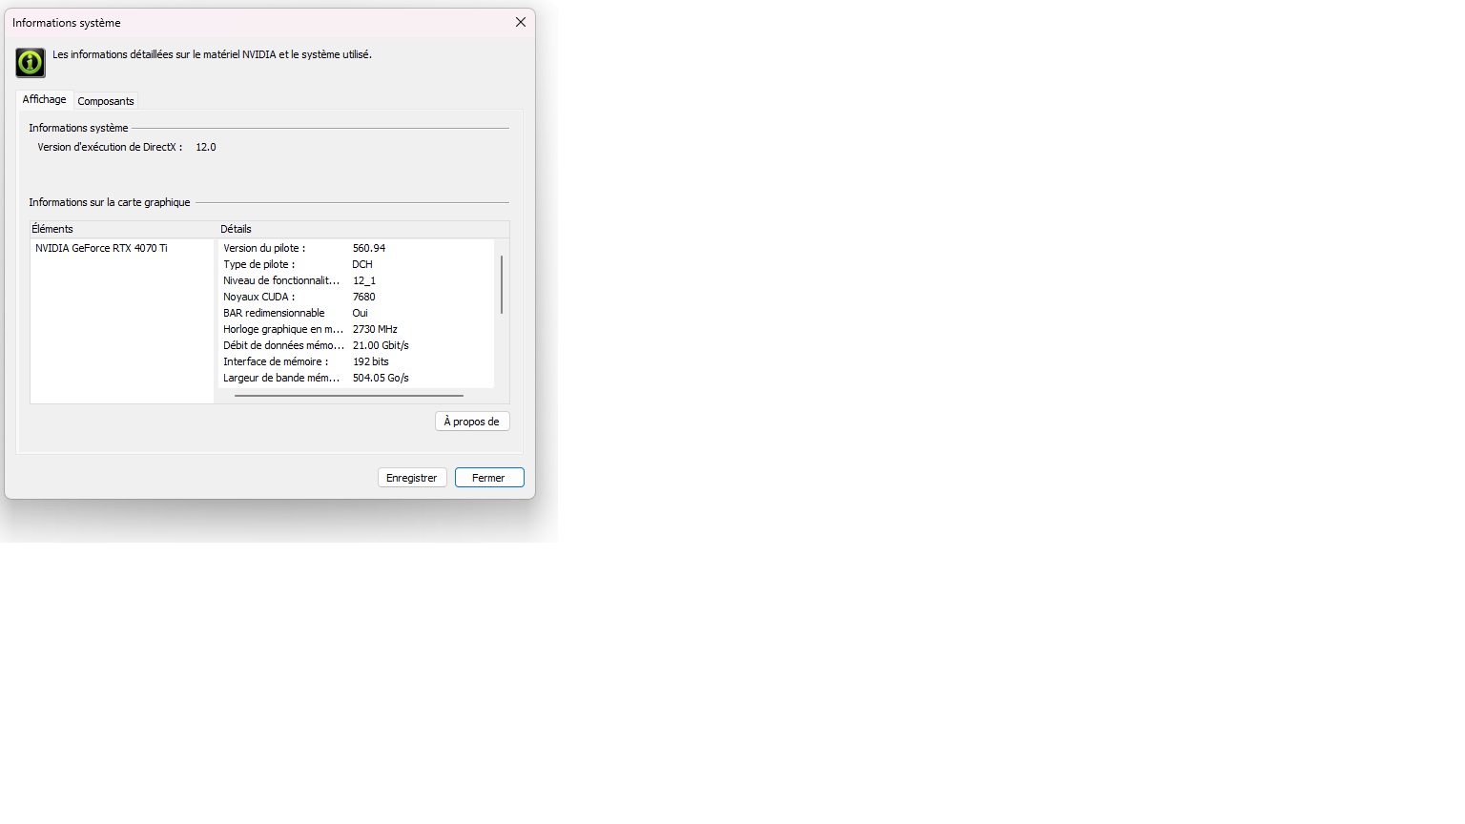Click the DCH driver type value

362,264
